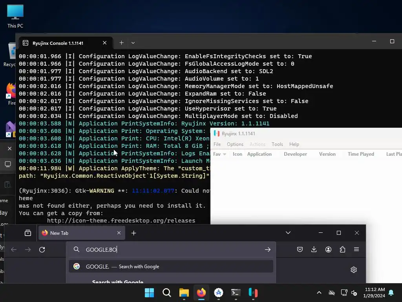
Task: Open a new Firefox tab
Action: [133, 233]
